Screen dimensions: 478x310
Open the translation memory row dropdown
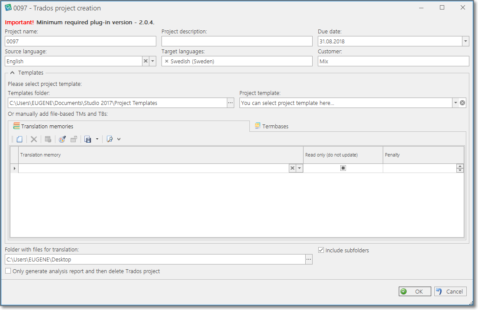click(x=299, y=168)
